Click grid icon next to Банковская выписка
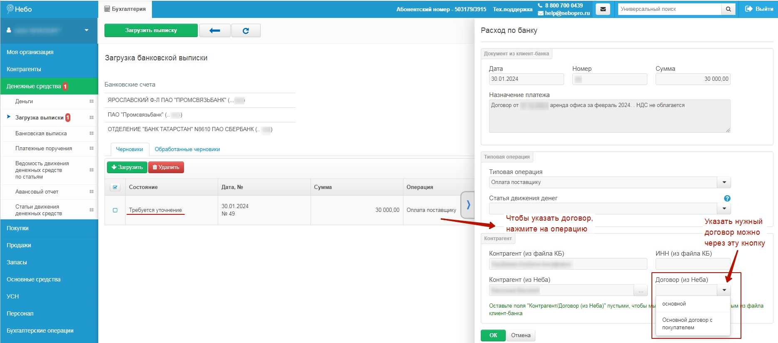Viewport: 778px width, 343px height. pyautogui.click(x=92, y=133)
